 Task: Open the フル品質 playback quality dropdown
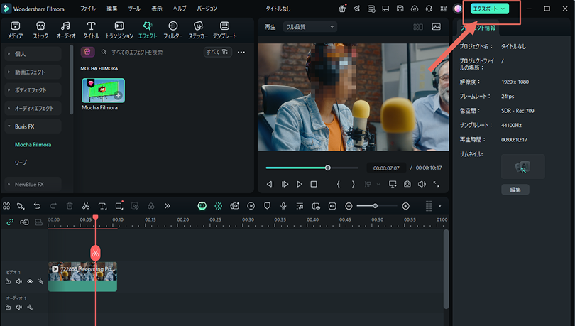(310, 27)
